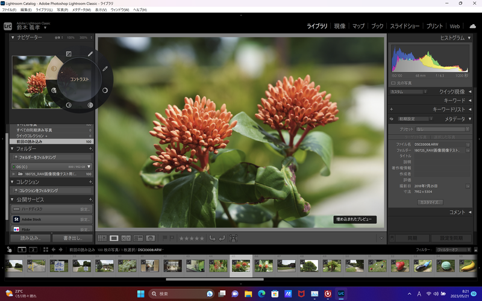Click the cloud sync icon

[473, 26]
